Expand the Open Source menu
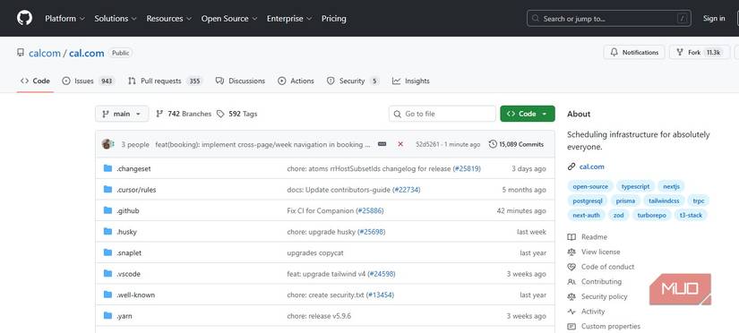The width and height of the screenshot is (739, 333). pos(229,19)
